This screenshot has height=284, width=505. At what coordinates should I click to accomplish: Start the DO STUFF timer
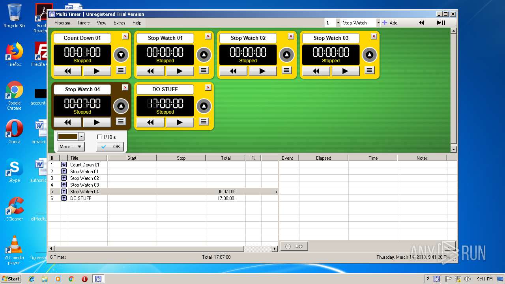pos(180,122)
